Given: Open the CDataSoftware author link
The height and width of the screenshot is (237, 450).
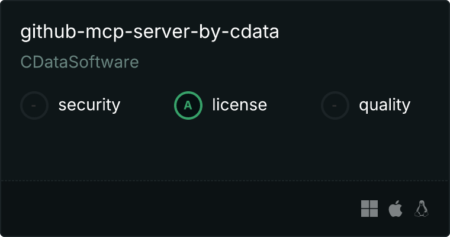Looking at the screenshot, I should coord(79,62).
